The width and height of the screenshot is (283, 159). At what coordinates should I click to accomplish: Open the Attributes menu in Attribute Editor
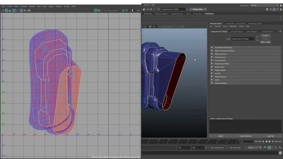click(x=233, y=26)
